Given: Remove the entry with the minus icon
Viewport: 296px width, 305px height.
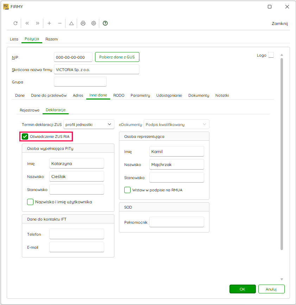Looking at the screenshot, I should tap(60, 23).
